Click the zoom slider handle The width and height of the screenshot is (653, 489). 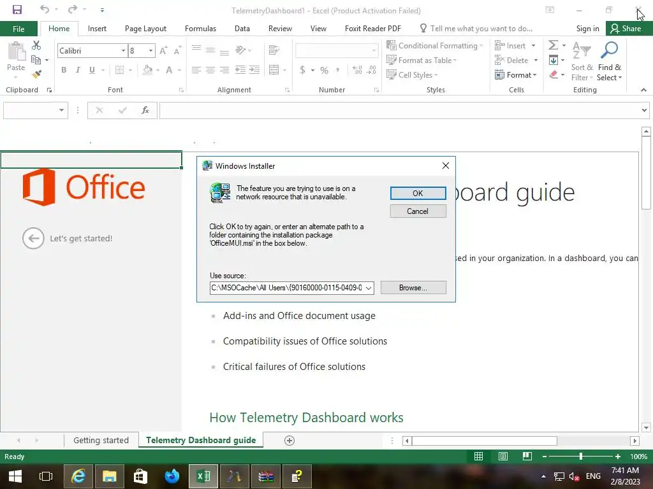coord(580,457)
